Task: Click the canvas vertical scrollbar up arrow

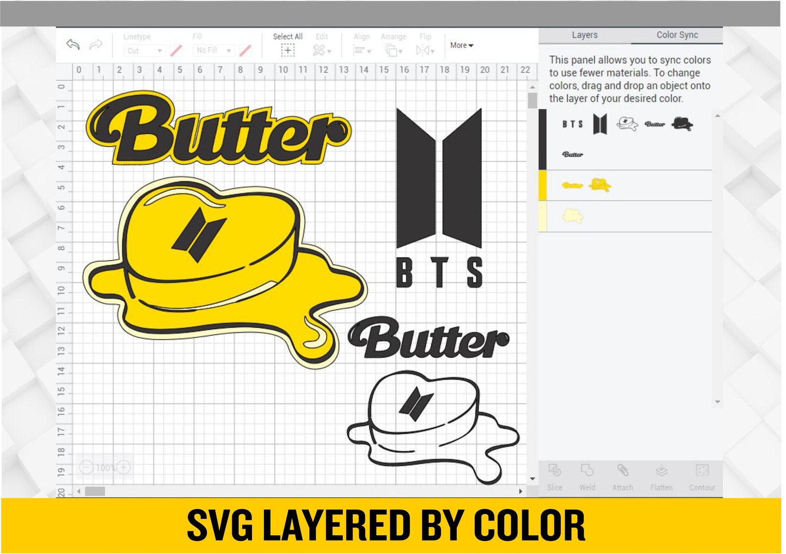Action: point(533,87)
